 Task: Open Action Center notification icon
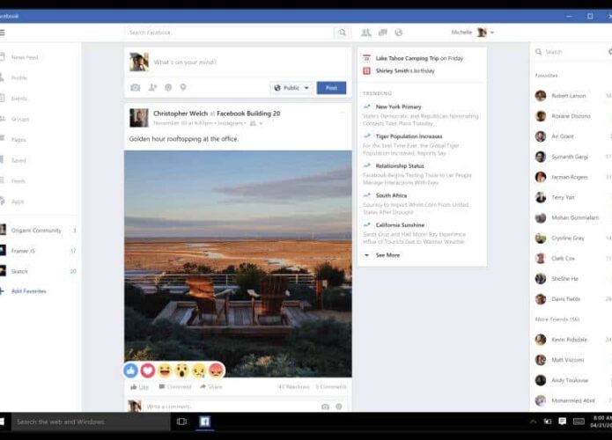pyautogui.click(x=562, y=422)
